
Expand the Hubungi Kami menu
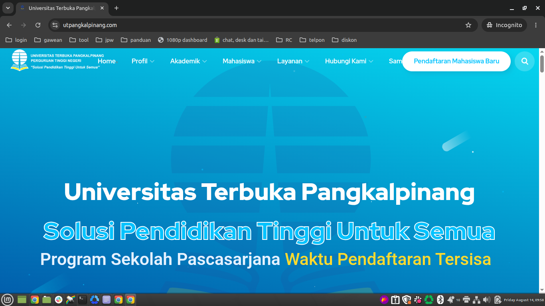[349, 61]
